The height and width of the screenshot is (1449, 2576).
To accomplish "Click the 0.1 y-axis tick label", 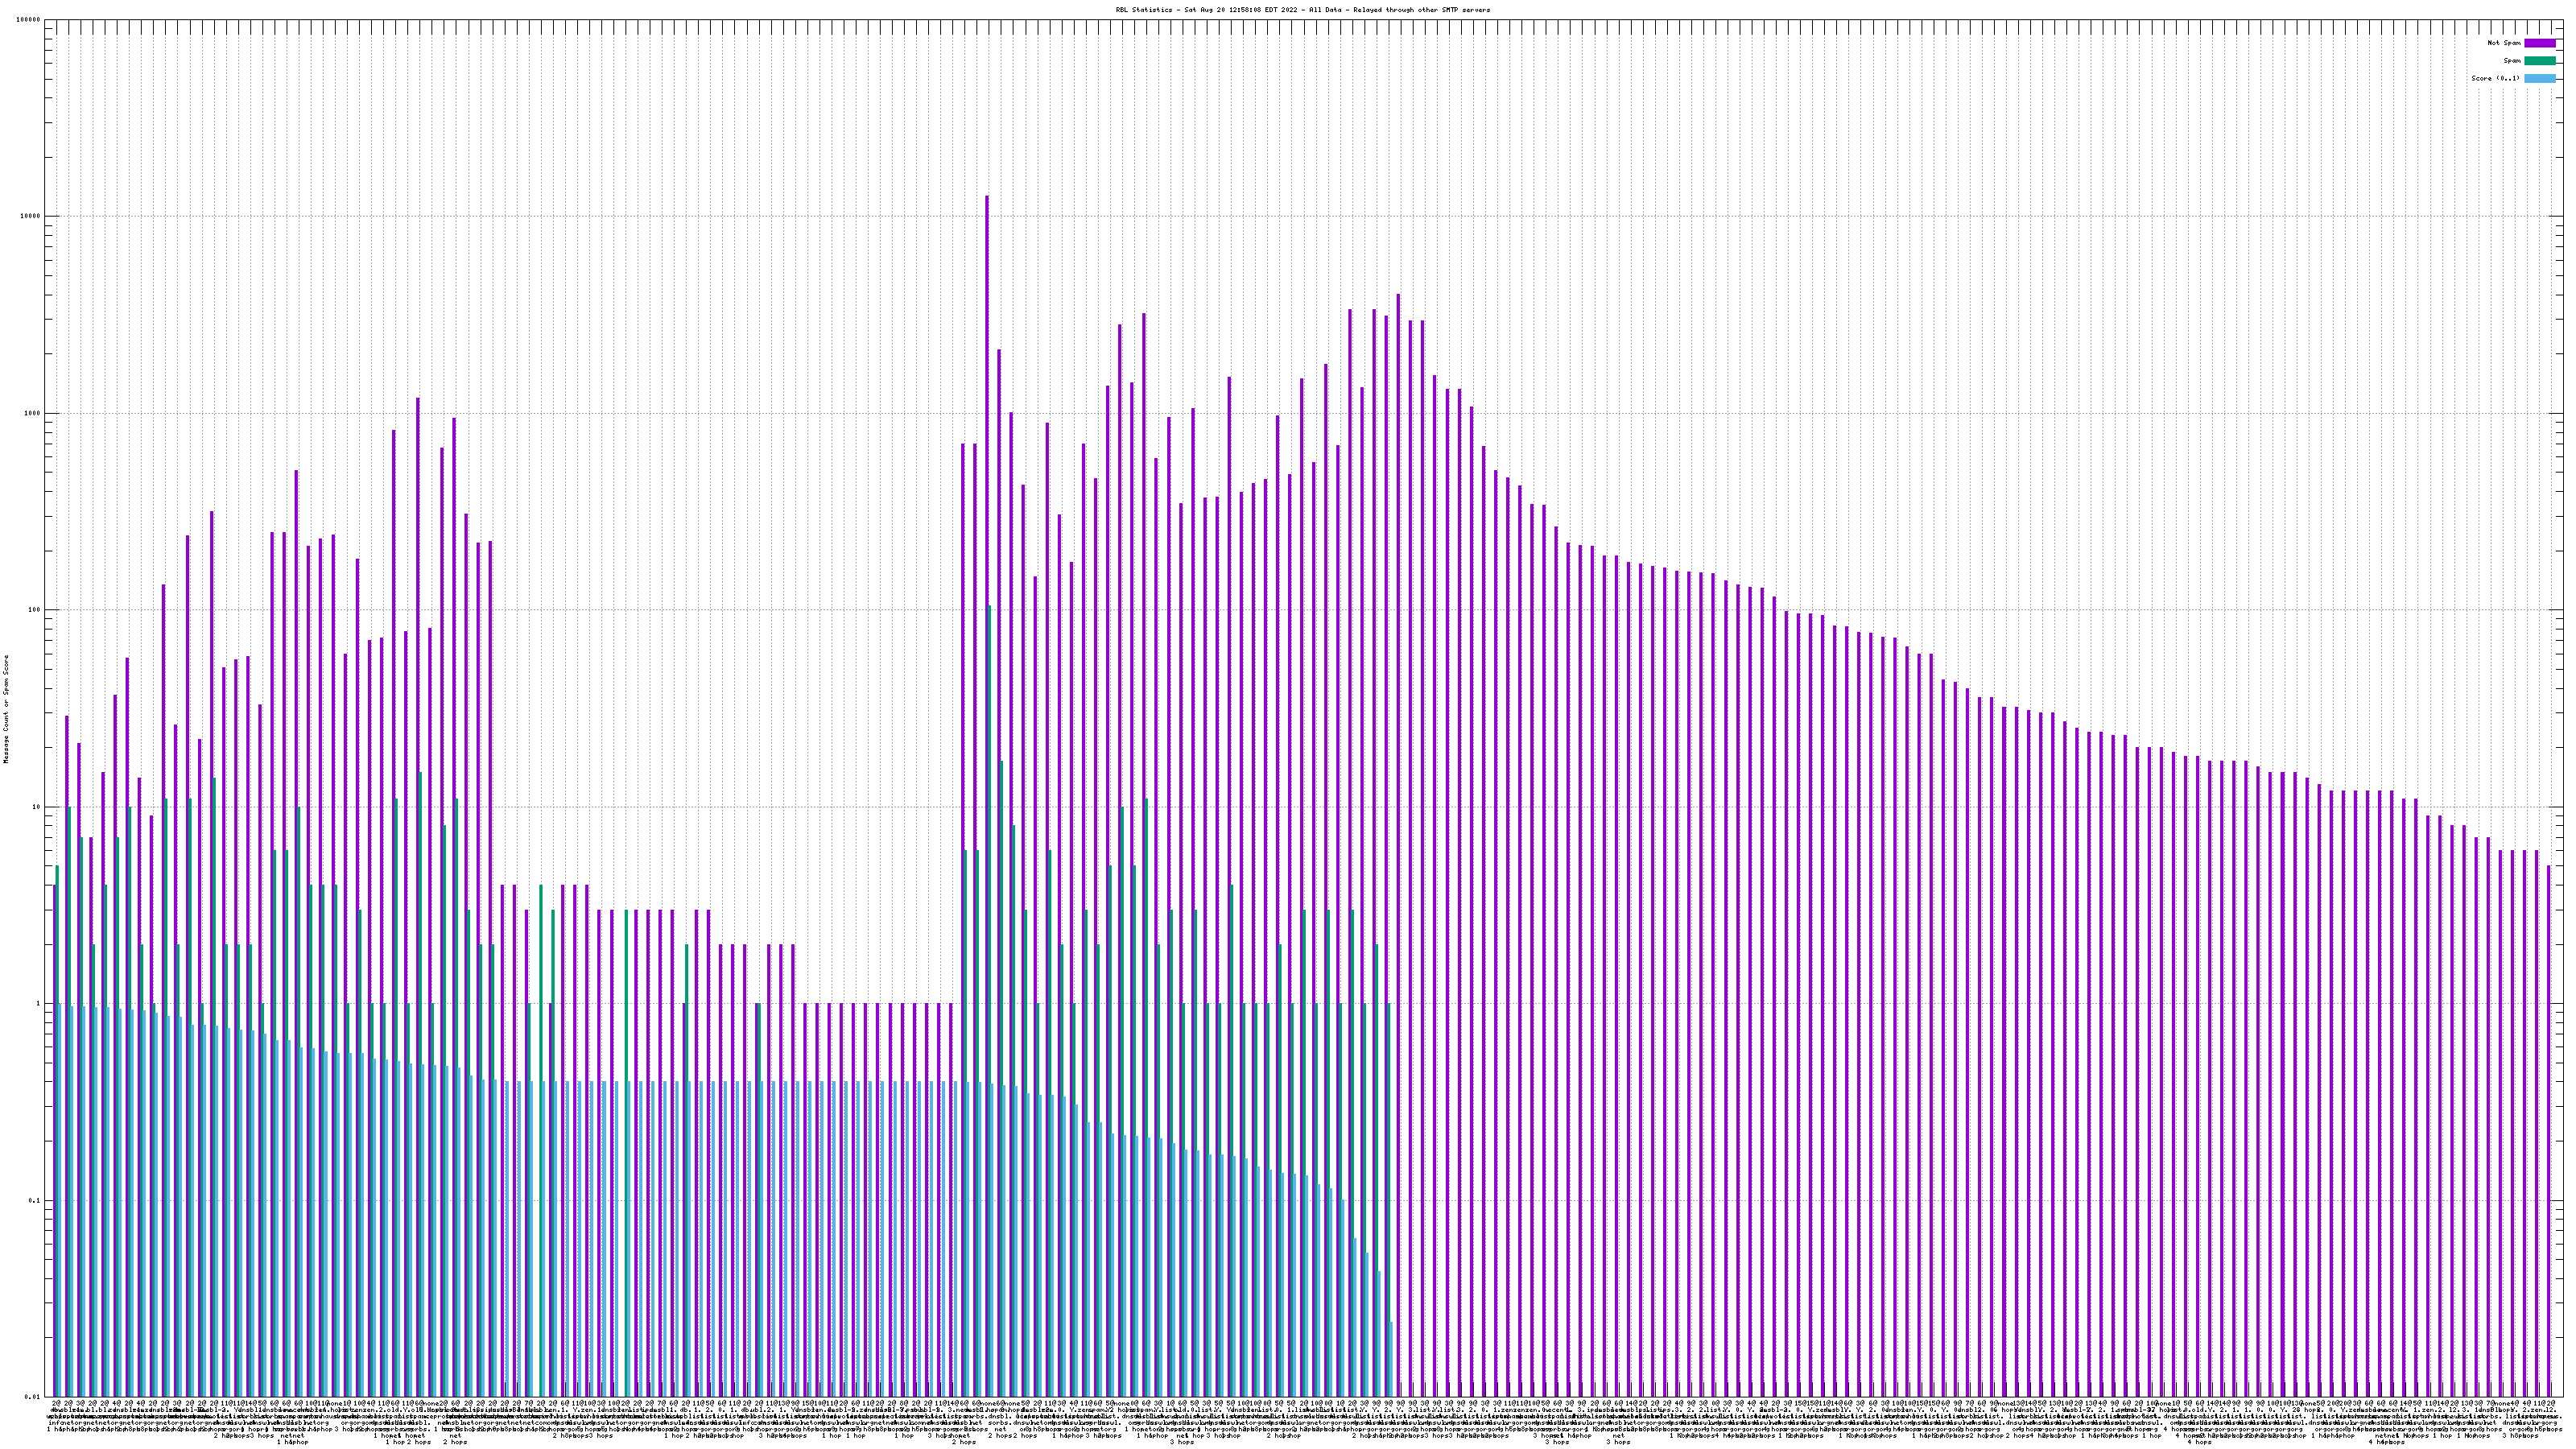I will [x=35, y=1200].
